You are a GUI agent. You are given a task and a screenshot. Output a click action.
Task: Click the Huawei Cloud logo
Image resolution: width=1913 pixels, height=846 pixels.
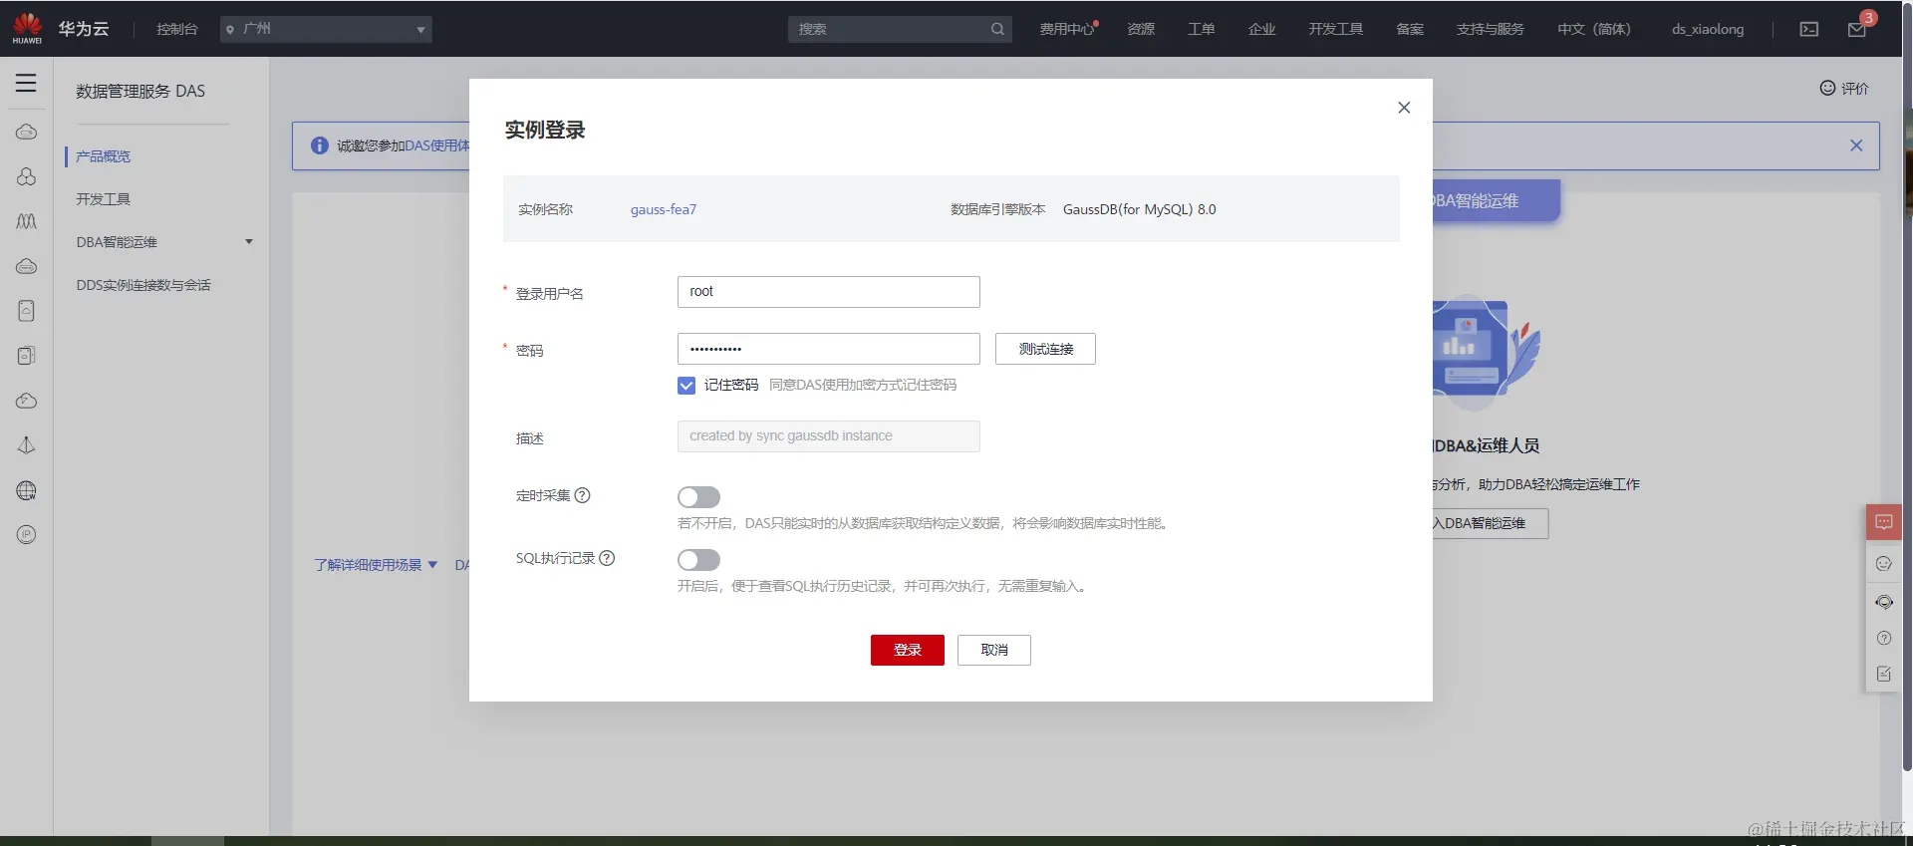click(x=27, y=28)
